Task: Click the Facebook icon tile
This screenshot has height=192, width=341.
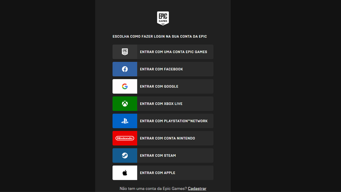Action: [x=125, y=69]
